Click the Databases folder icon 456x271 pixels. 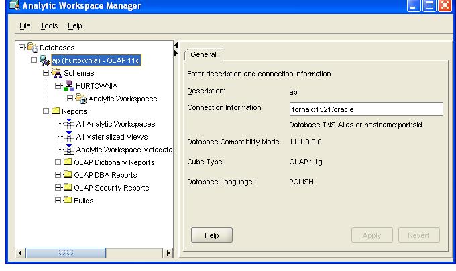33,48
